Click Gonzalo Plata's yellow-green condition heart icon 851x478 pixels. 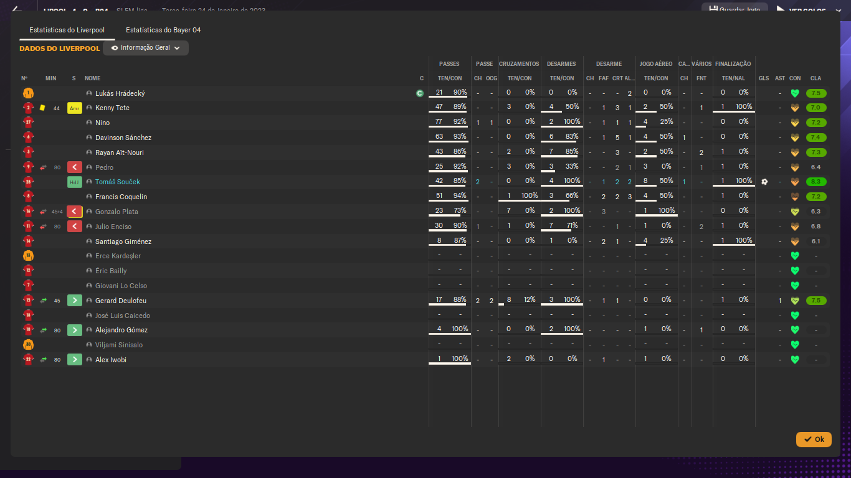[x=795, y=212]
